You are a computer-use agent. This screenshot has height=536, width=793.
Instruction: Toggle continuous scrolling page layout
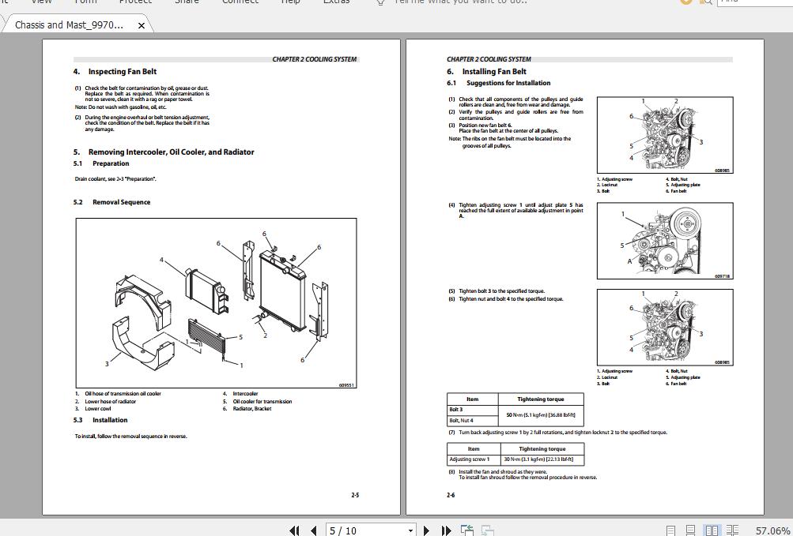690,530
